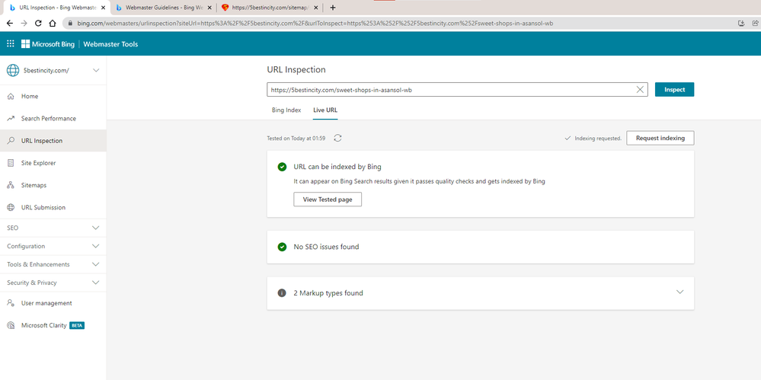The image size is (761, 380).
Task: Click the Sitemaps hierarchy icon
Action: [11, 185]
